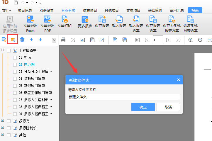Check the 01 封面 checkbox
The height and width of the screenshot is (141, 212).
(x=15, y=58)
